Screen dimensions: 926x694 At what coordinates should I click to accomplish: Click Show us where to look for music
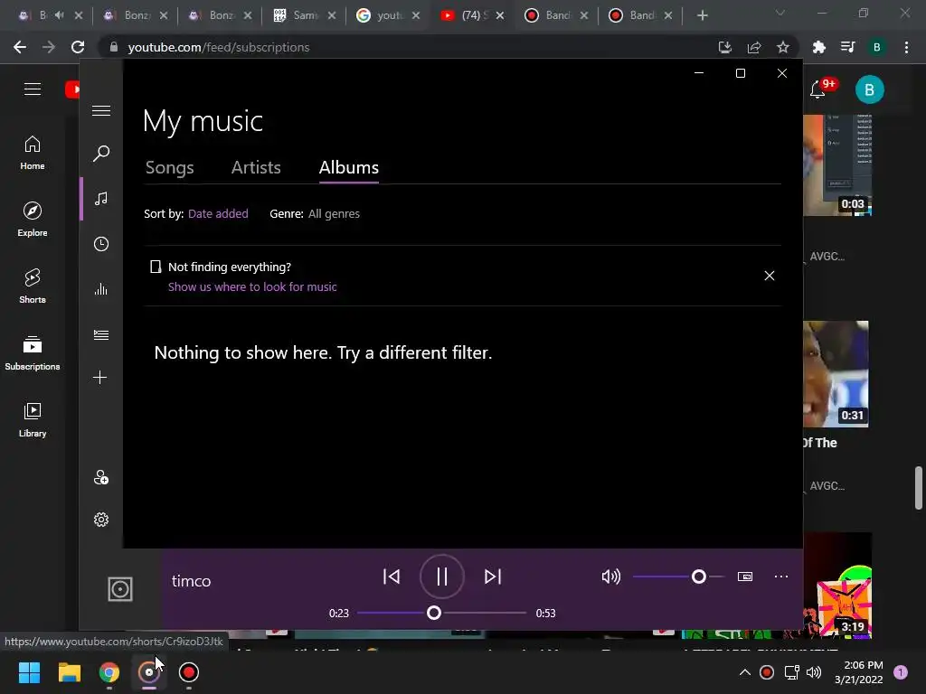(252, 286)
